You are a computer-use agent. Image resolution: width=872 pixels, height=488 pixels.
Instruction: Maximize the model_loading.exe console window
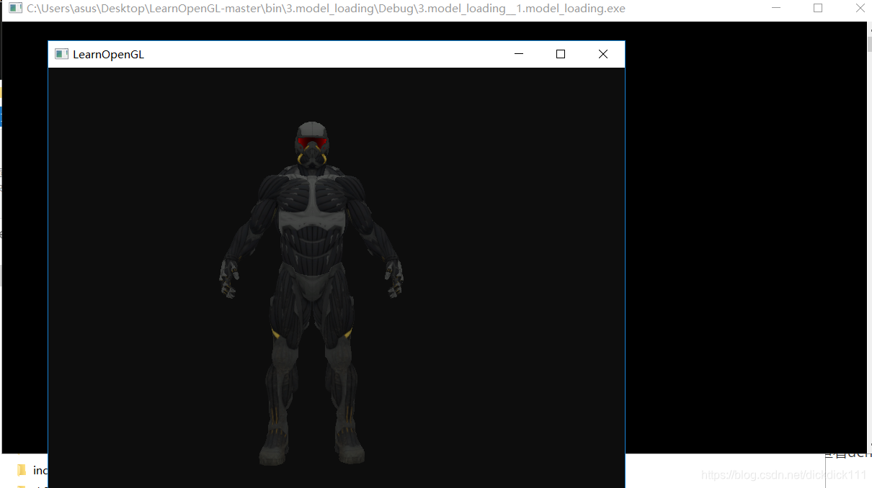(x=818, y=9)
